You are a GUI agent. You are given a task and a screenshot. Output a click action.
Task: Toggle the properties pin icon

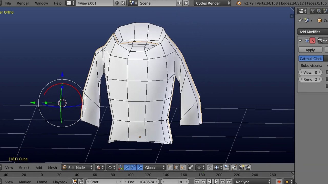click(x=300, y=21)
